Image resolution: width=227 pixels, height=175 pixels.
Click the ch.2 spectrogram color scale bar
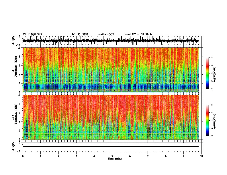(x=208, y=120)
